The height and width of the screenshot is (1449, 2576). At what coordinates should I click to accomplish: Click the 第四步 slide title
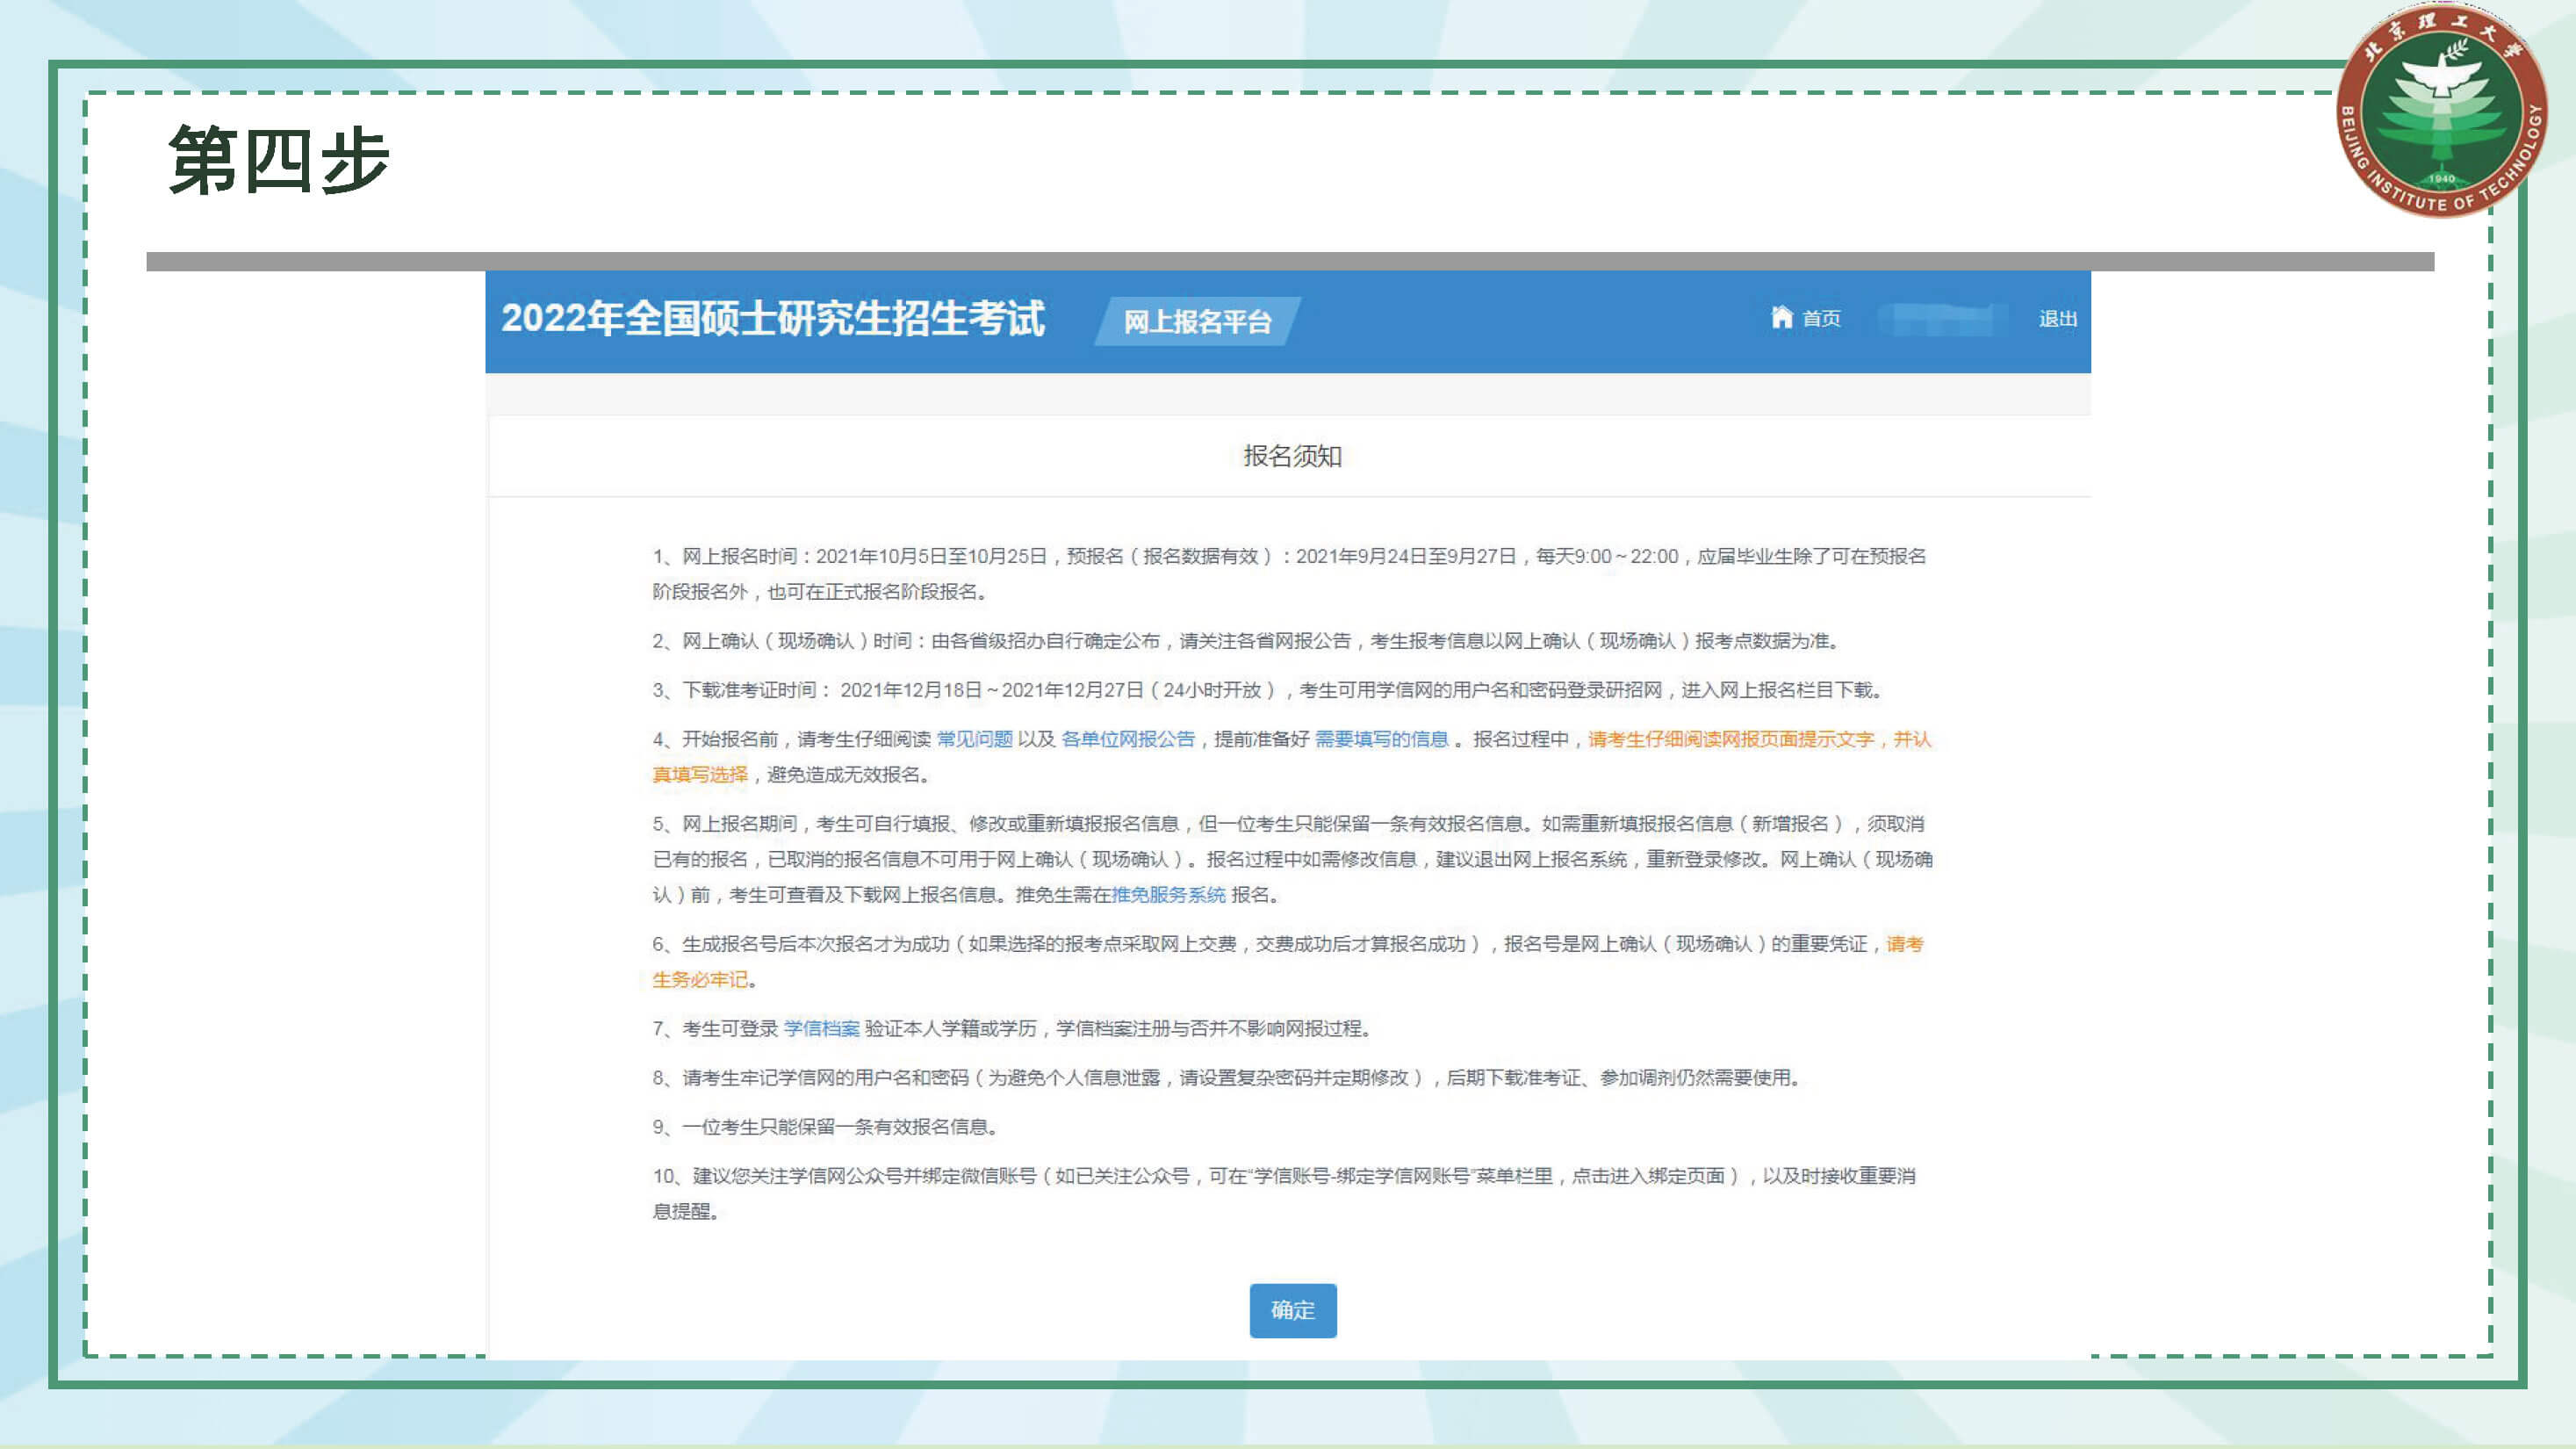(x=278, y=160)
